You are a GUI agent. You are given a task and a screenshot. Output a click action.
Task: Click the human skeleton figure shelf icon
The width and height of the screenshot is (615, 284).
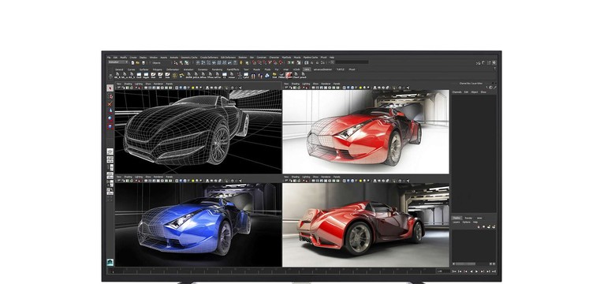(240, 75)
